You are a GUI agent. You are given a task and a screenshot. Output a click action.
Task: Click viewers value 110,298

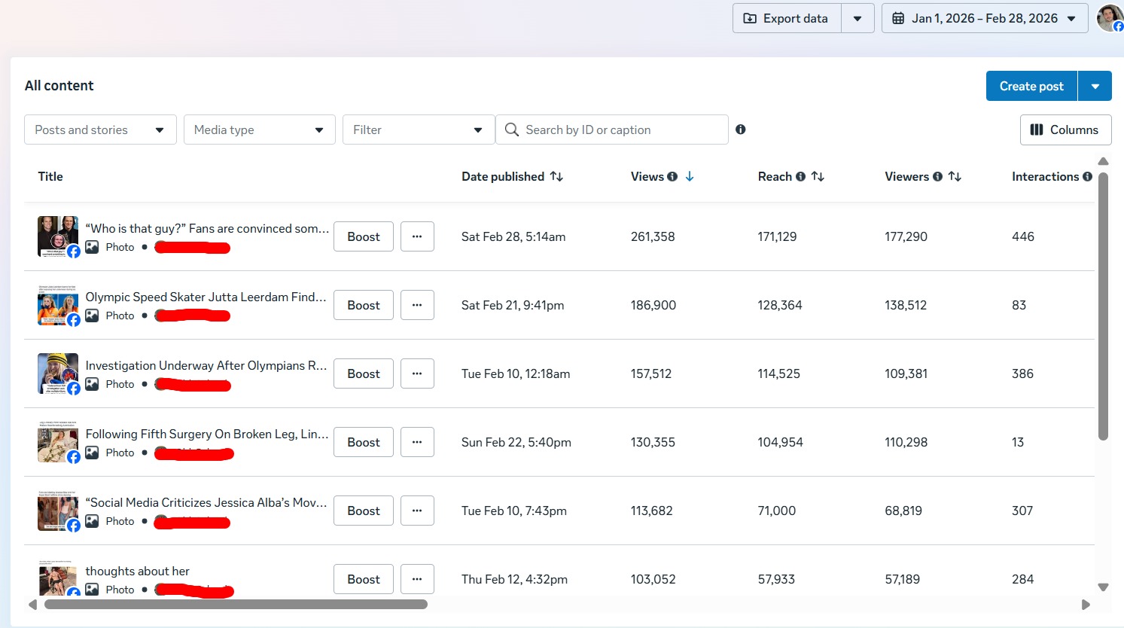[x=906, y=442]
